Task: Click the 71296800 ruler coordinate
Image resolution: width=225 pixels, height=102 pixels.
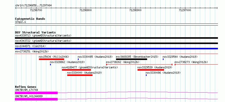Action: tap(86, 10)
